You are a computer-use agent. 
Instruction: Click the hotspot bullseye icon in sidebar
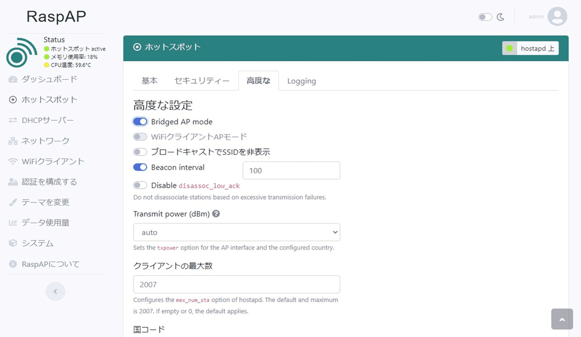coord(13,100)
